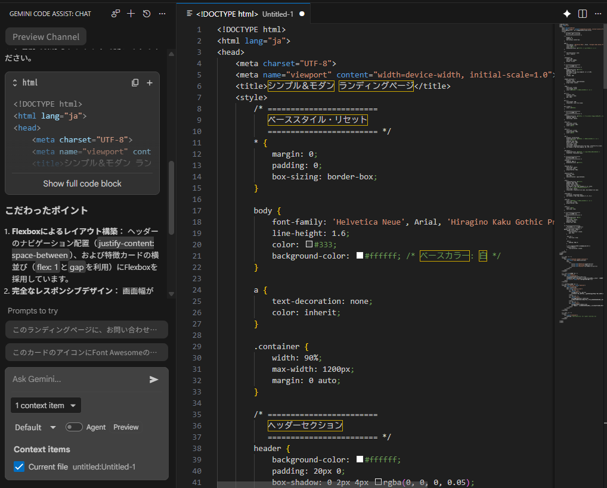Open the Default mode dropdown

tap(35, 427)
